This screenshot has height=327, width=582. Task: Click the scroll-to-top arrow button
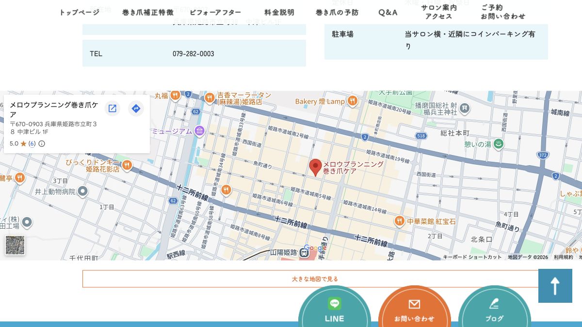(x=555, y=286)
